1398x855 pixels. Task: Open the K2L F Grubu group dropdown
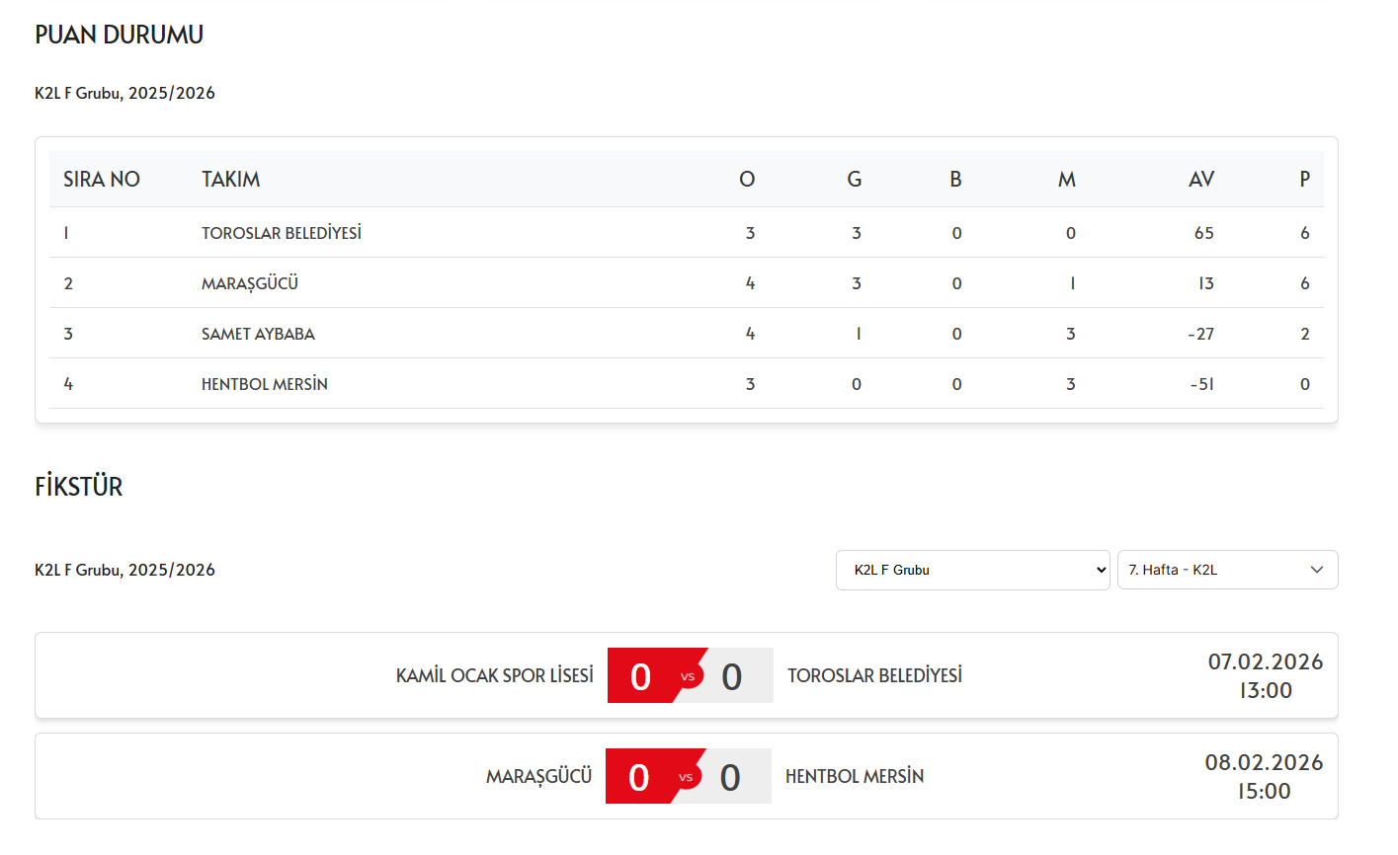click(972, 570)
